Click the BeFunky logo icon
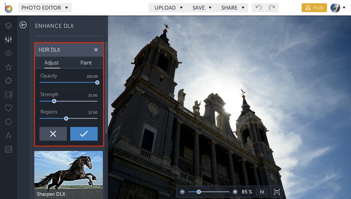 tap(8, 8)
